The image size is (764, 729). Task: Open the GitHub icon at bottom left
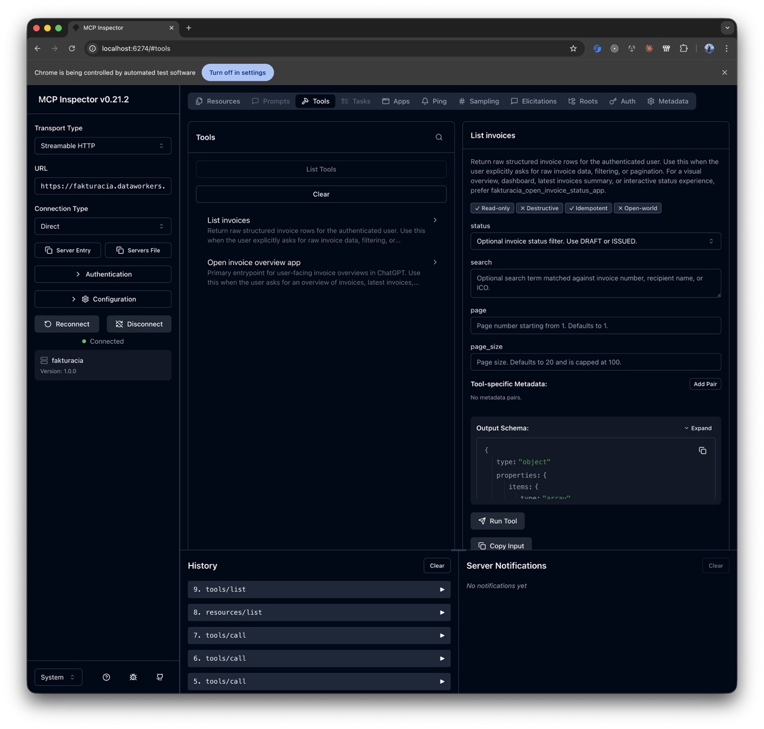click(159, 677)
